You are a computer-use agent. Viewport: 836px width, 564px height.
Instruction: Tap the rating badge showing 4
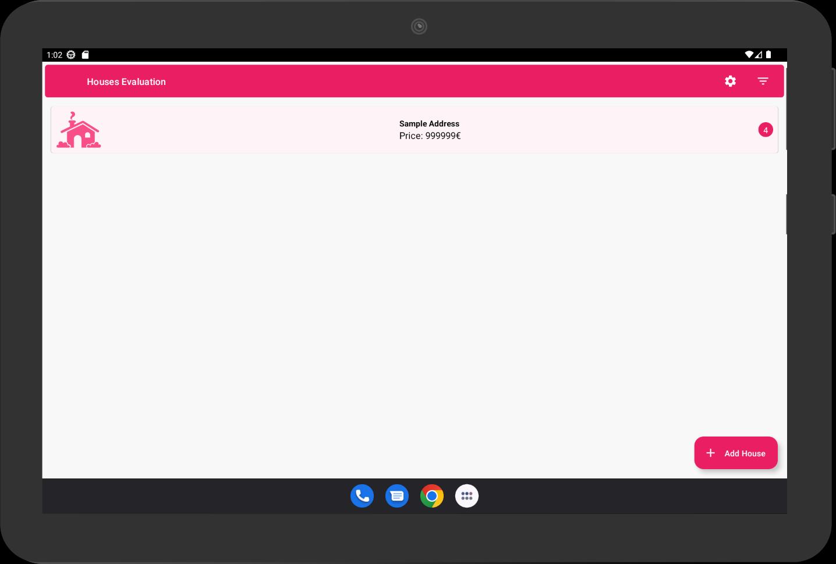click(766, 130)
